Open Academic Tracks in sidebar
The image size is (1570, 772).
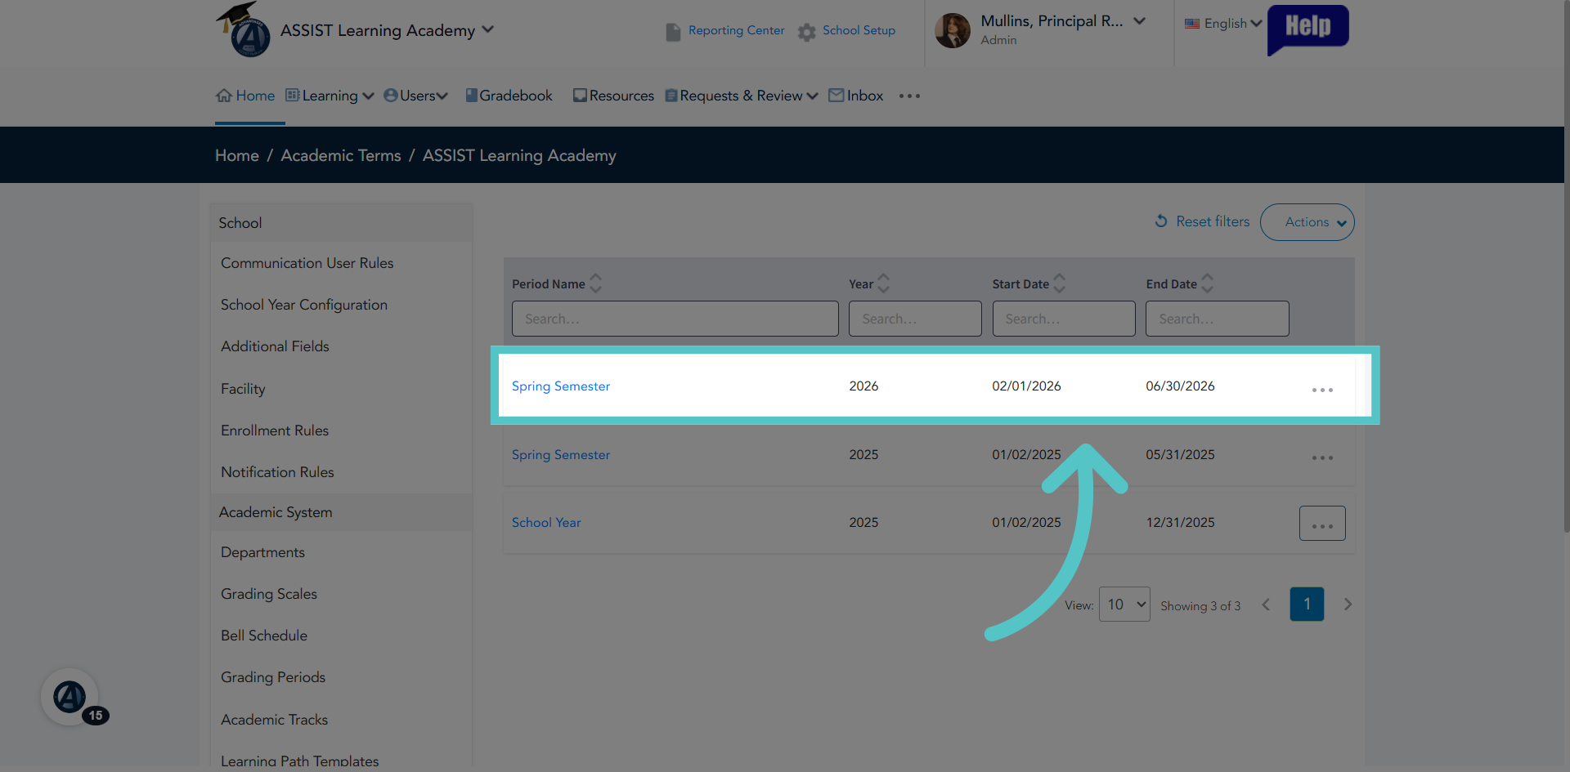coord(274,720)
